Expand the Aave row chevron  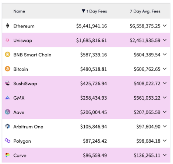pos(165,112)
